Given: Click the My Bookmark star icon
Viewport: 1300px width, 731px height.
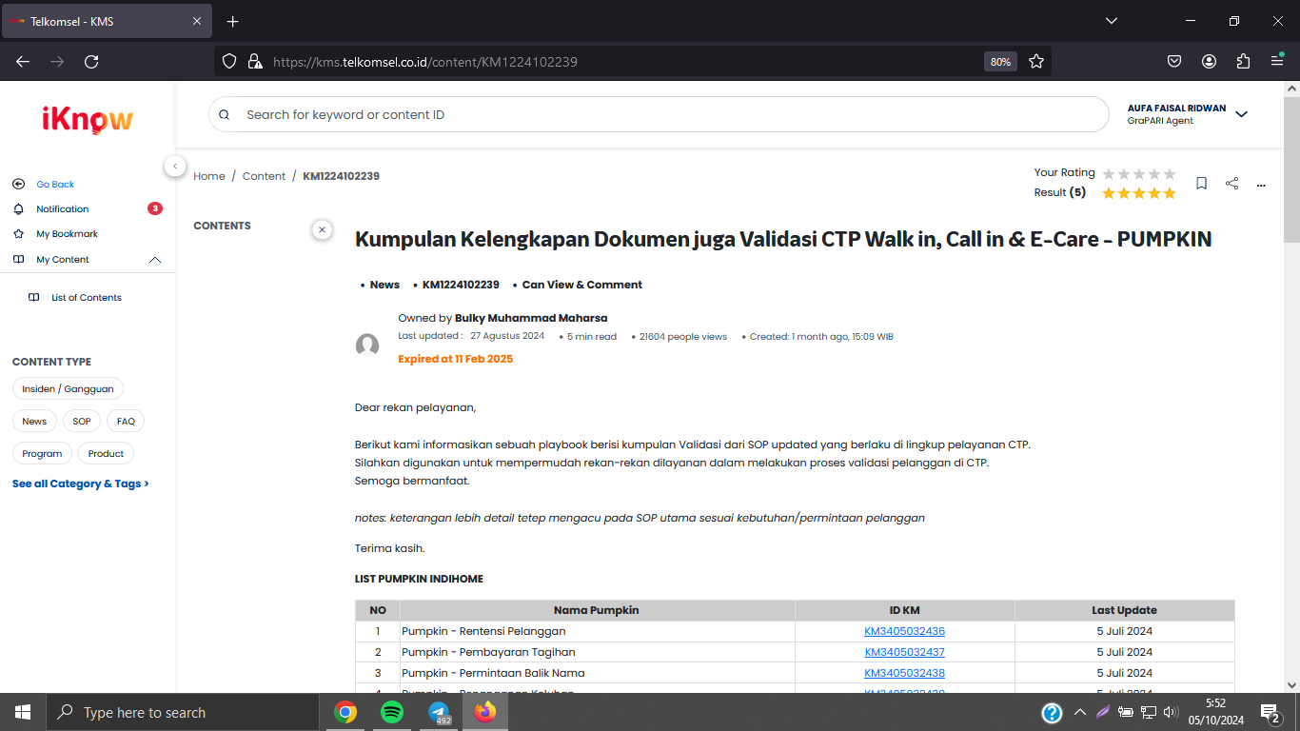Looking at the screenshot, I should coord(18,233).
